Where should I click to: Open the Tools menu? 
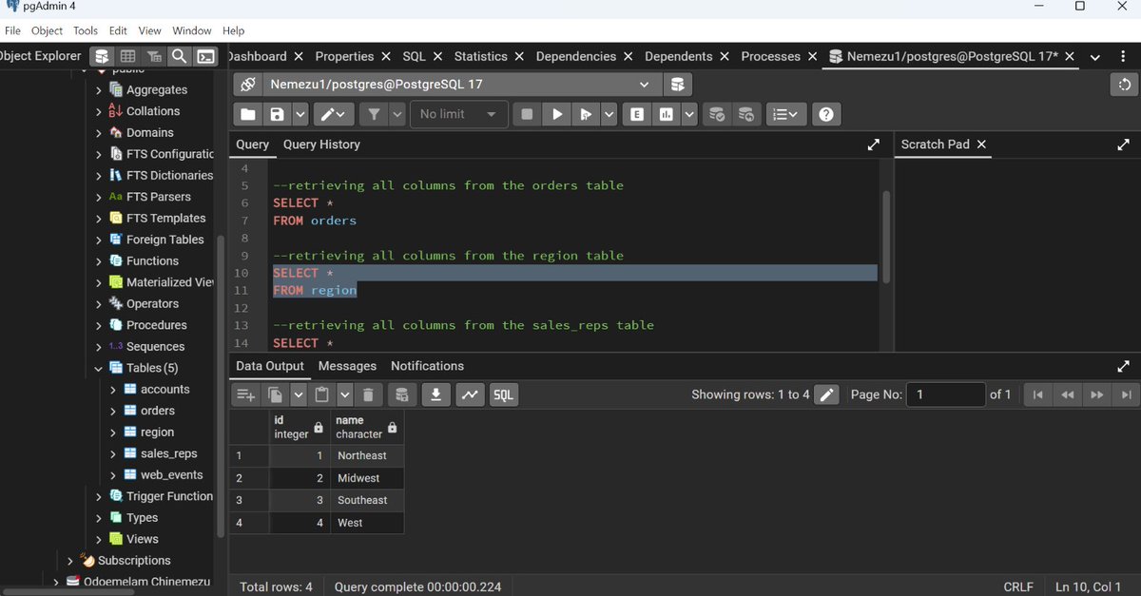86,30
